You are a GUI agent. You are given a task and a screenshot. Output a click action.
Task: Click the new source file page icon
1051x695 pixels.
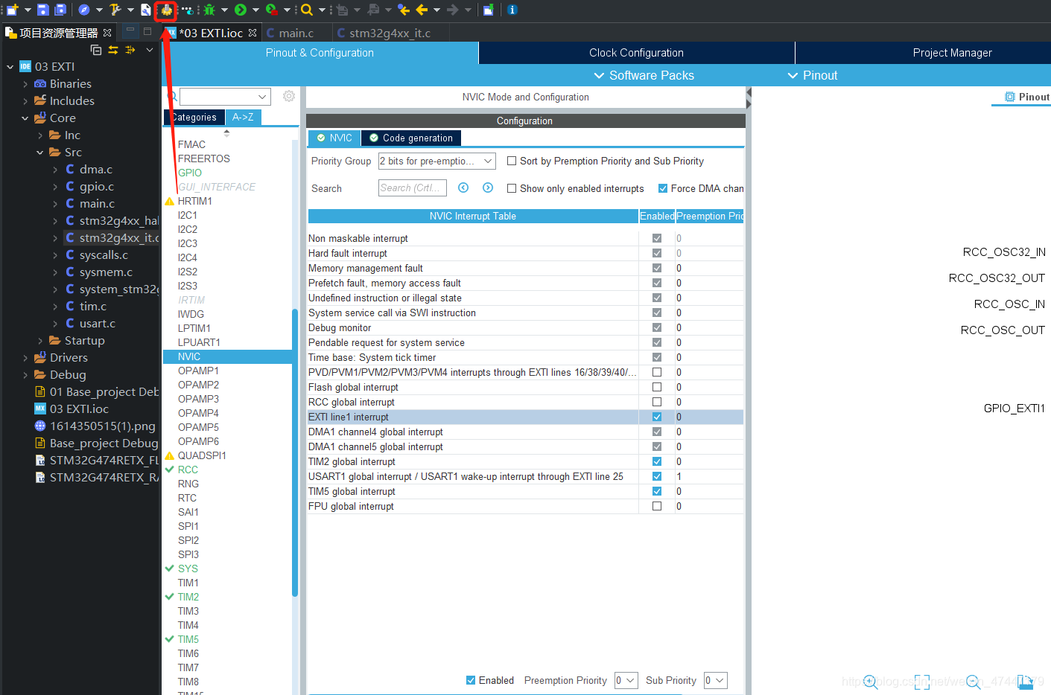coord(146,10)
